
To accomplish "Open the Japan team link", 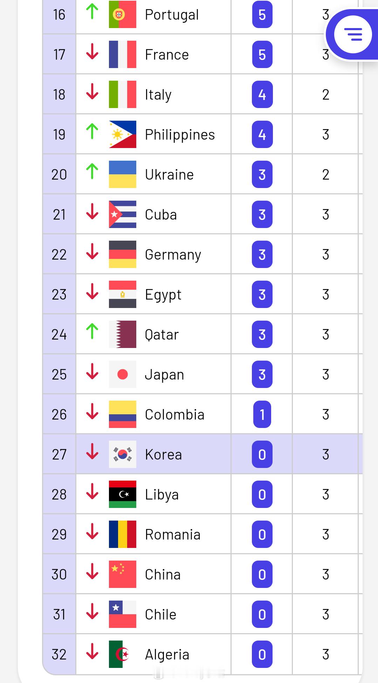I will (x=164, y=375).
